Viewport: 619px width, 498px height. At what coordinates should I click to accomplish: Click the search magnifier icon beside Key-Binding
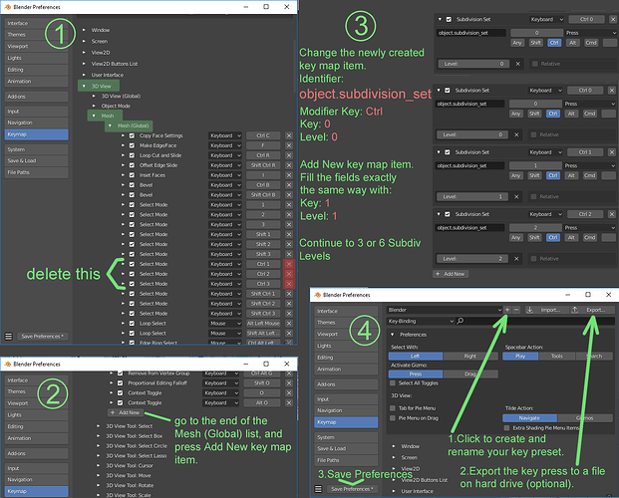click(460, 321)
